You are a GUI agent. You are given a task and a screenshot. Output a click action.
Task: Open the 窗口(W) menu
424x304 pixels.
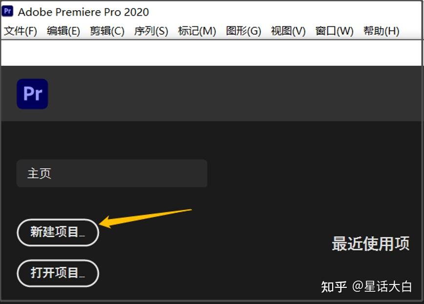tap(334, 31)
